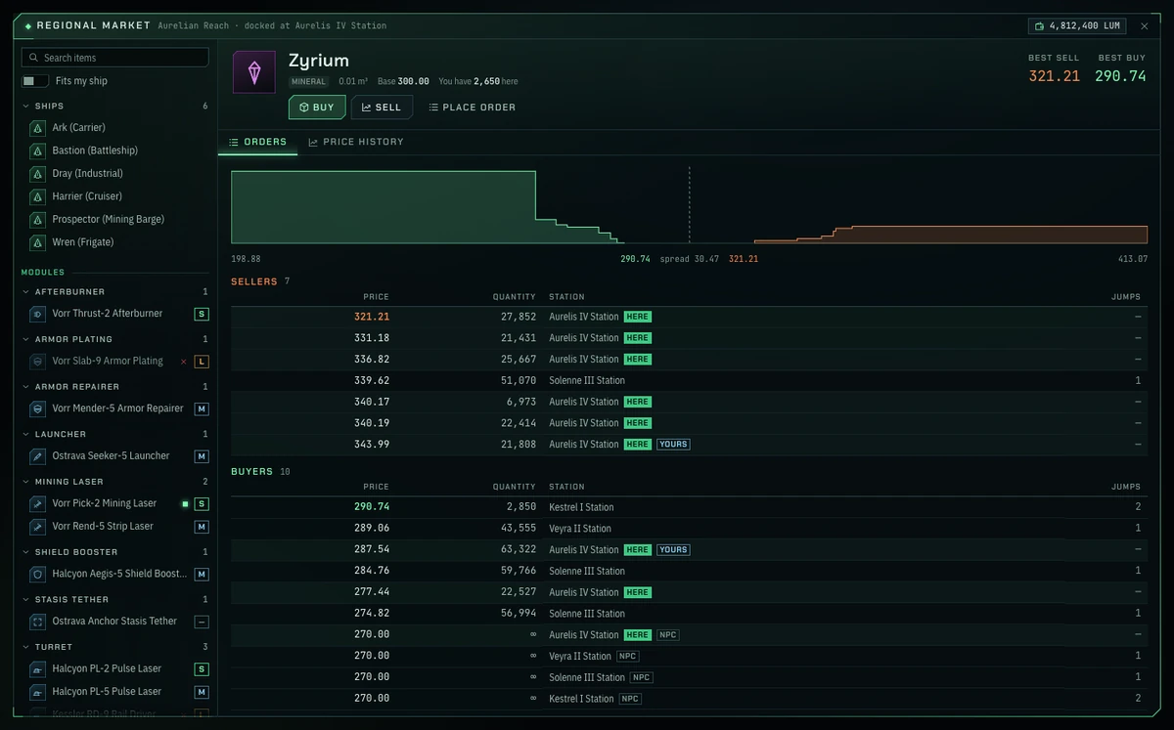Click the YOURS tag on 343.99 sell order
This screenshot has width=1174, height=730.
(x=673, y=445)
